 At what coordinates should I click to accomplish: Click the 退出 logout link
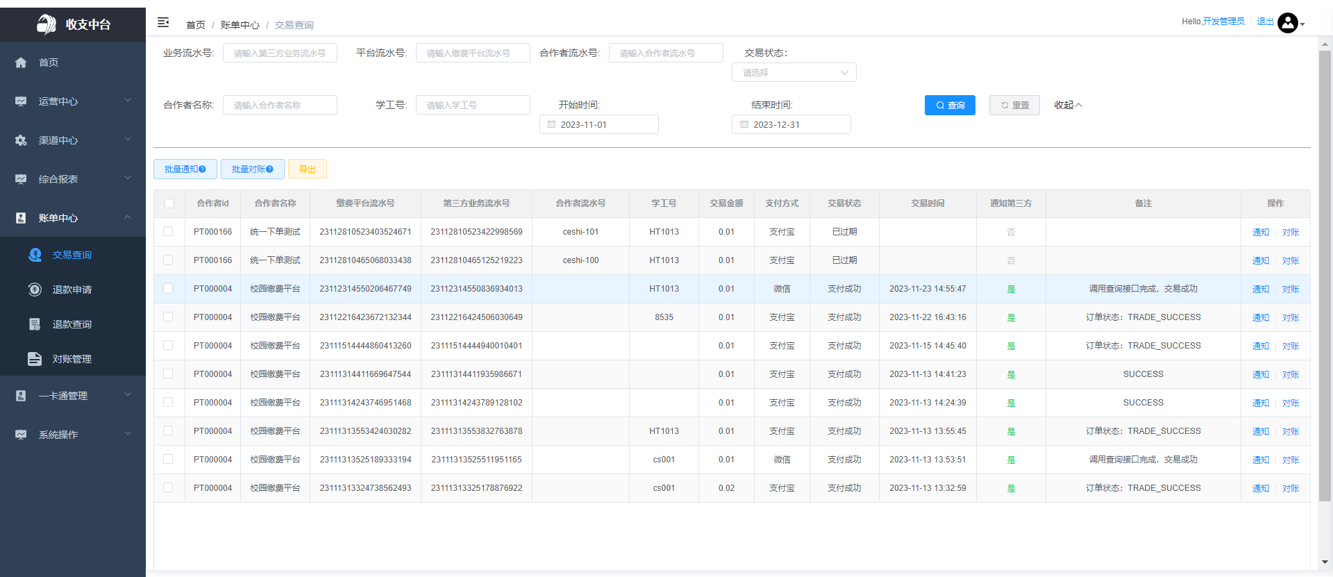[1266, 22]
